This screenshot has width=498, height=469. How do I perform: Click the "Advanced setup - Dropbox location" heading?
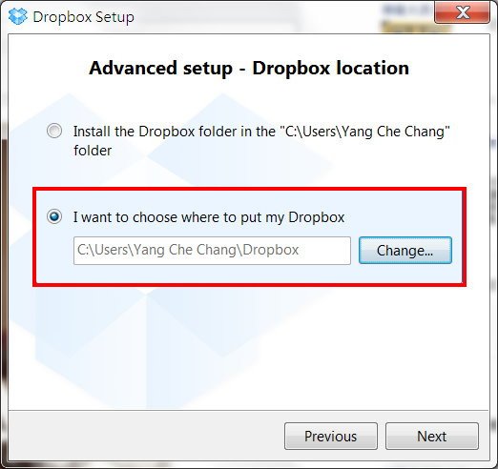(x=249, y=68)
